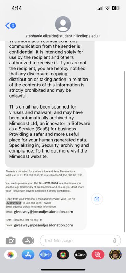Screen dimensions: 126x273
Task: Open the Photos app in drawer
Action: [x=11, y=255]
